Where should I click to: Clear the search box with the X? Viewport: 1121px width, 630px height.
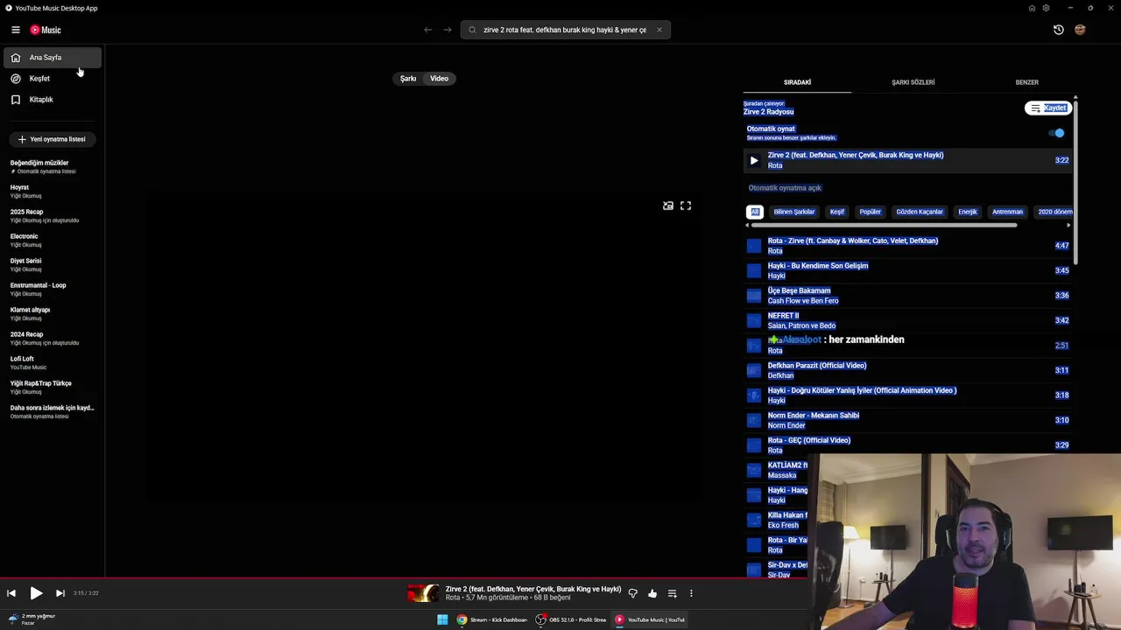click(659, 30)
